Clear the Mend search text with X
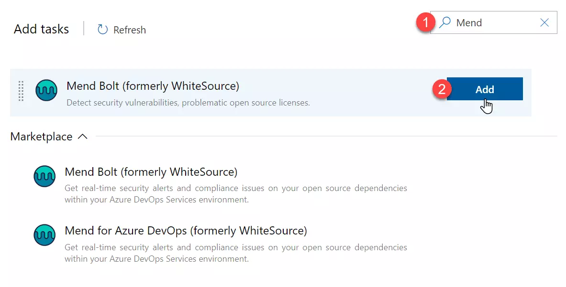 tap(544, 23)
